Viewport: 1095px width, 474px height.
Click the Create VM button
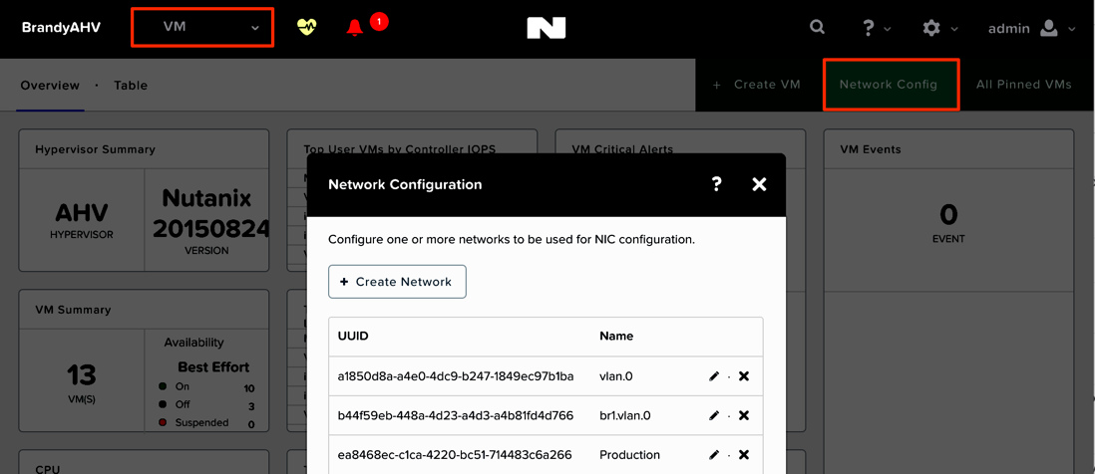[x=756, y=85]
